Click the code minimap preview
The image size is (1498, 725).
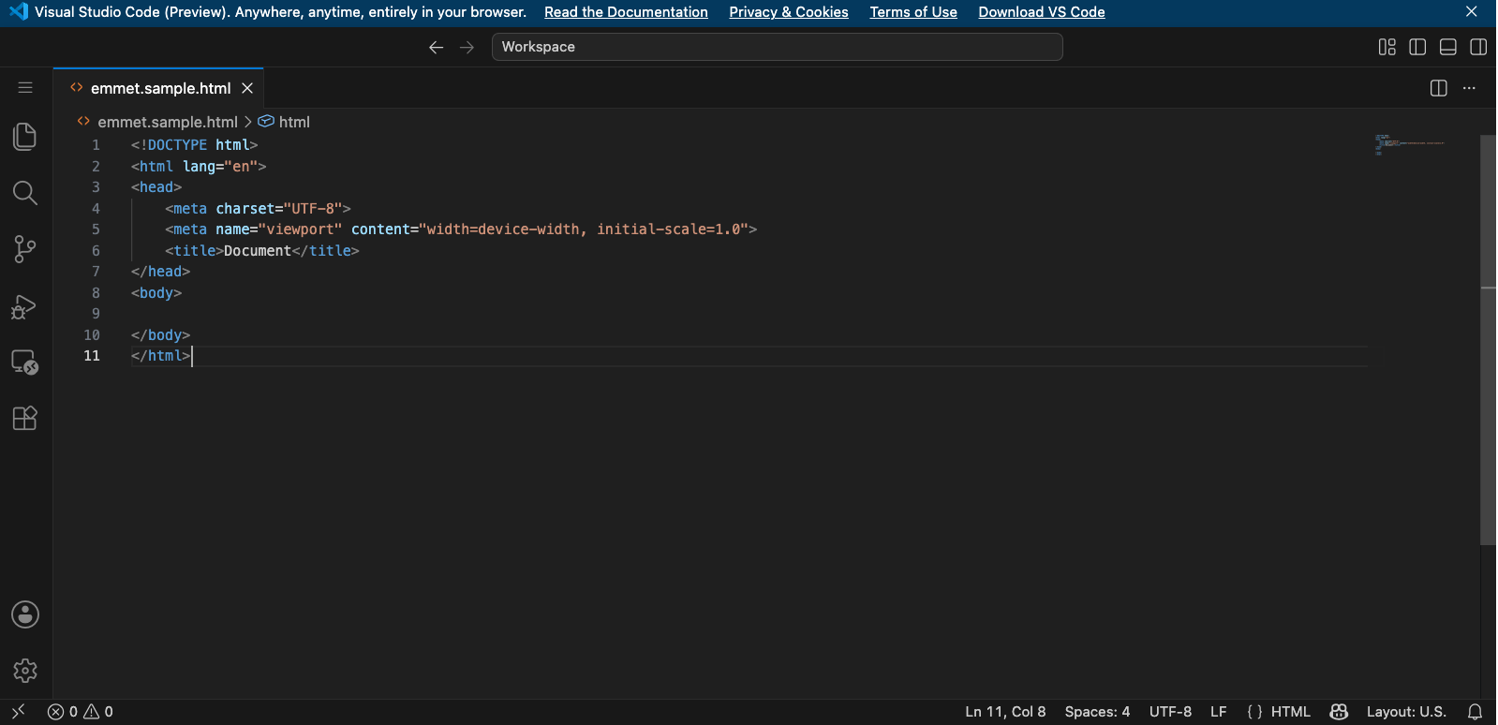pyautogui.click(x=1410, y=145)
